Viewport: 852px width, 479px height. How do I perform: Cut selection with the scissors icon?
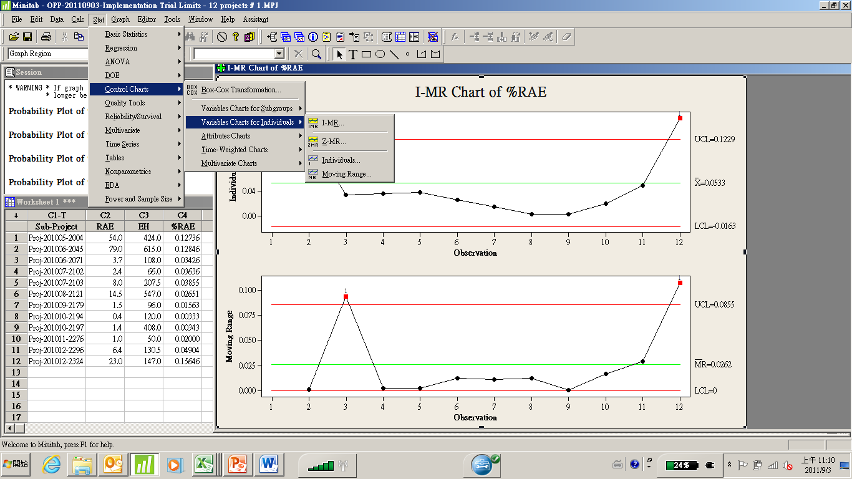[64, 37]
